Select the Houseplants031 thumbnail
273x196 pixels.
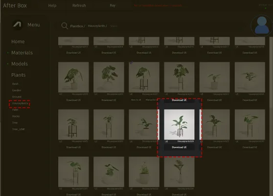click(x=73, y=172)
